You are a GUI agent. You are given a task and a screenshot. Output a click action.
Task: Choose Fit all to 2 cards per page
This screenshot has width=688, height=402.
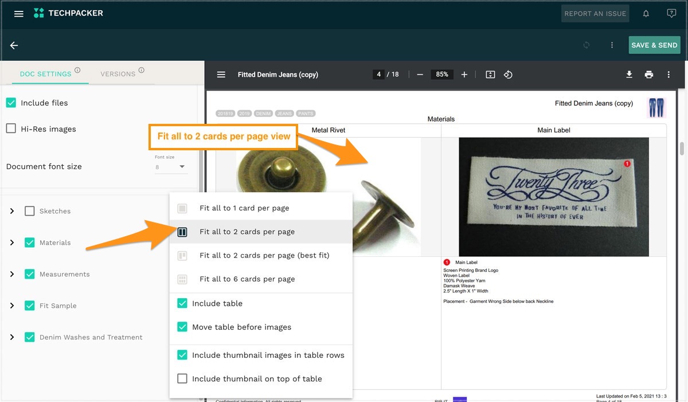coord(261,232)
